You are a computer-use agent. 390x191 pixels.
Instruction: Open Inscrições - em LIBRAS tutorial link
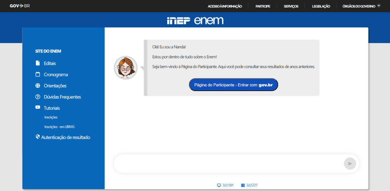pyautogui.click(x=62, y=127)
